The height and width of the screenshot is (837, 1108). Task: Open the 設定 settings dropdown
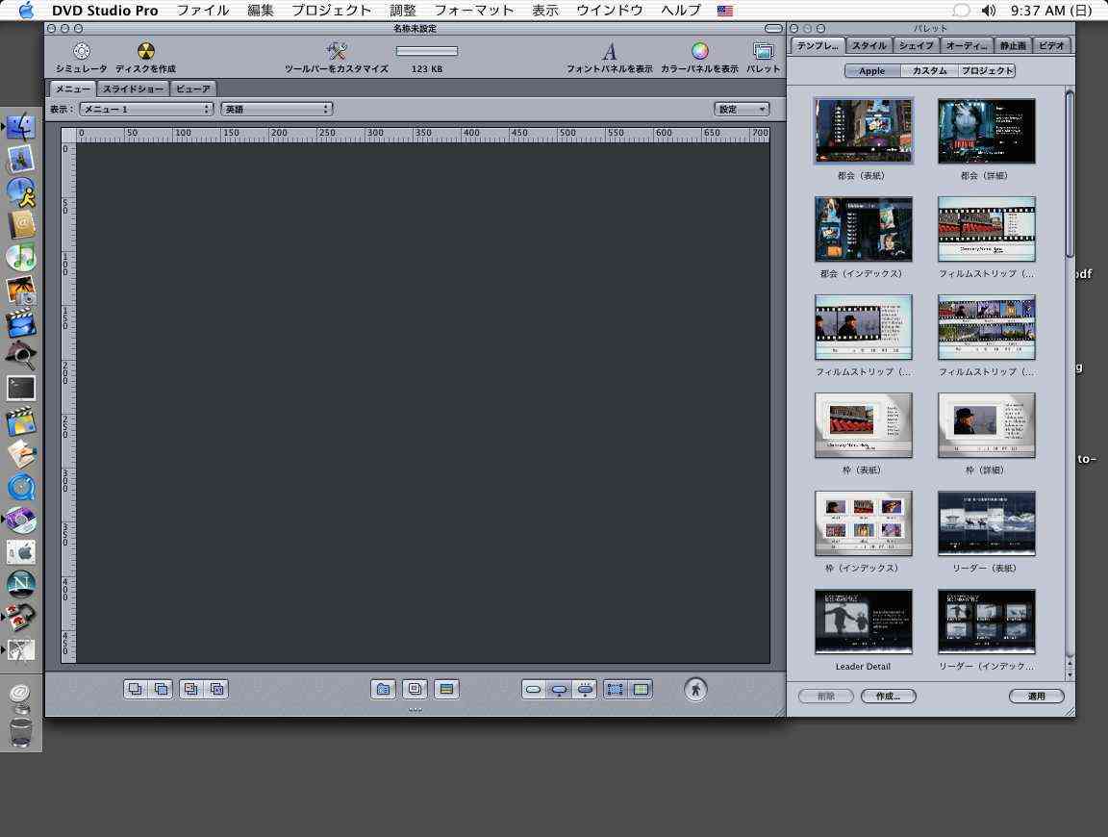coord(742,109)
